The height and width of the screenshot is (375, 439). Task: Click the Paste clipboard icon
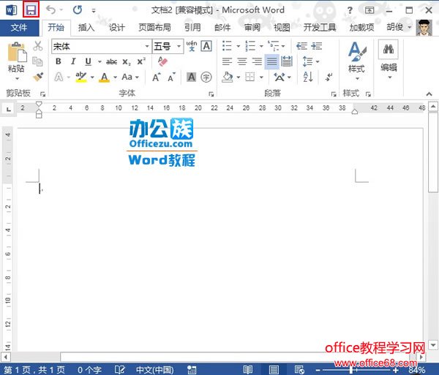pyautogui.click(x=17, y=53)
